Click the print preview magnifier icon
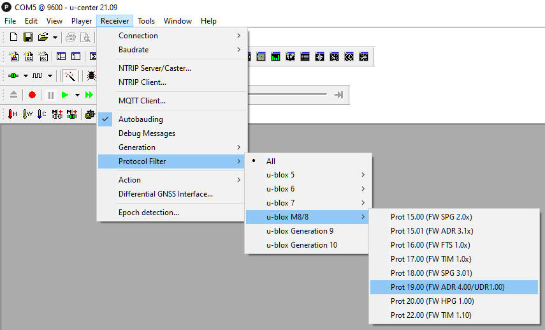 pyautogui.click(x=85, y=37)
